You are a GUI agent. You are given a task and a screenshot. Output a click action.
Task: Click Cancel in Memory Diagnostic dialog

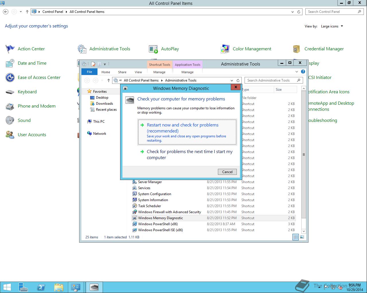[x=227, y=172]
